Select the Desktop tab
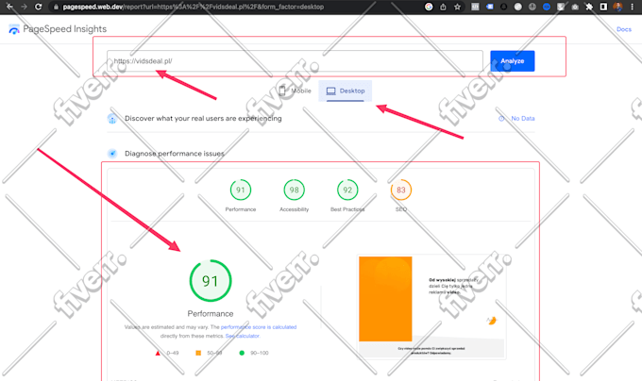Viewport: 642px width, 381px height. click(346, 91)
